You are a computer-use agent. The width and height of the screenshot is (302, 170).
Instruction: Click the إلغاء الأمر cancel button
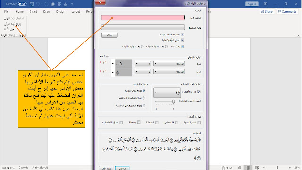click(106, 168)
